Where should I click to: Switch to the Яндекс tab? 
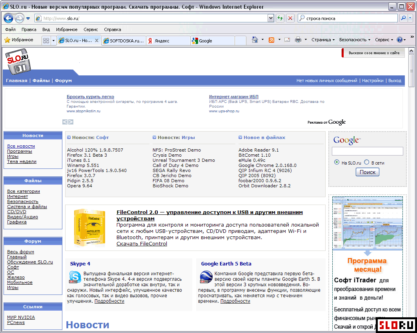(x=168, y=41)
